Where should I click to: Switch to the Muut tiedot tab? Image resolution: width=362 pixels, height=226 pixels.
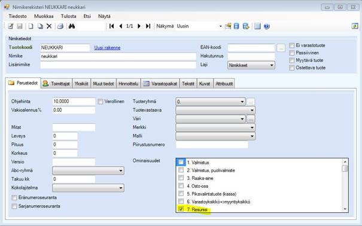coord(103,84)
